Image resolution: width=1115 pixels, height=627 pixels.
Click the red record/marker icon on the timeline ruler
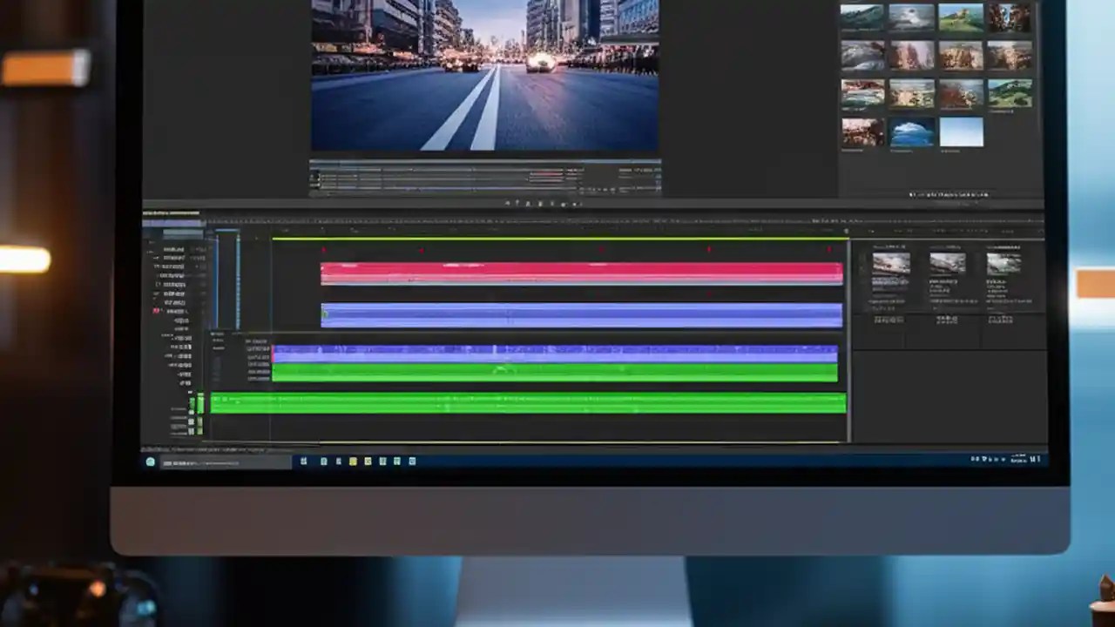click(x=323, y=248)
